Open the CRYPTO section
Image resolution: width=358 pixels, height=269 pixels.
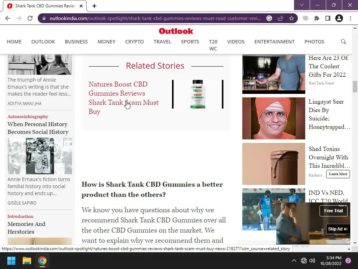coord(135,42)
